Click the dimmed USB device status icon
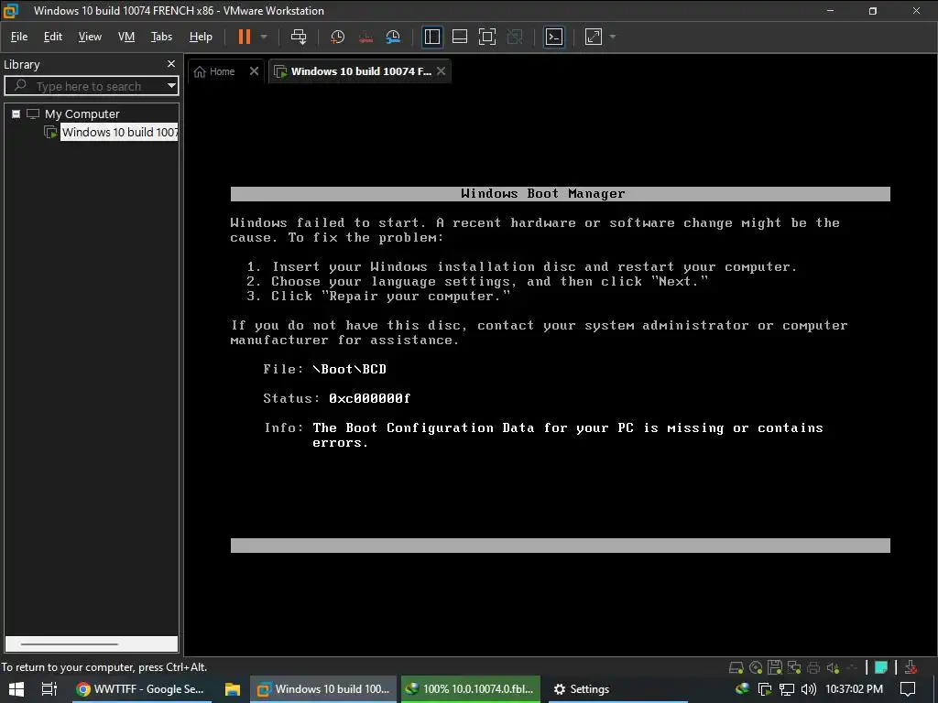 tap(852, 667)
